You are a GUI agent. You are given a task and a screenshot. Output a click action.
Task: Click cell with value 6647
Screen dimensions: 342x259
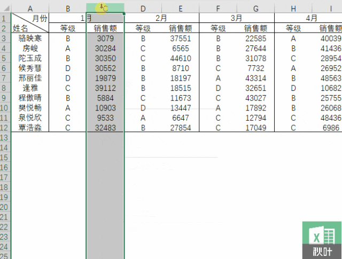pyautogui.click(x=181, y=117)
